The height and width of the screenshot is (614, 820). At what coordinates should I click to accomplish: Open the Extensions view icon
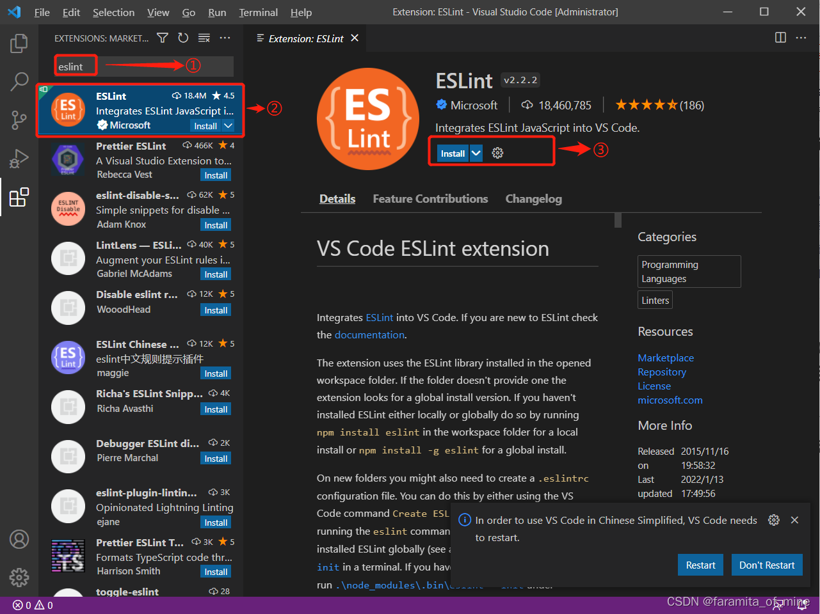[x=19, y=197]
